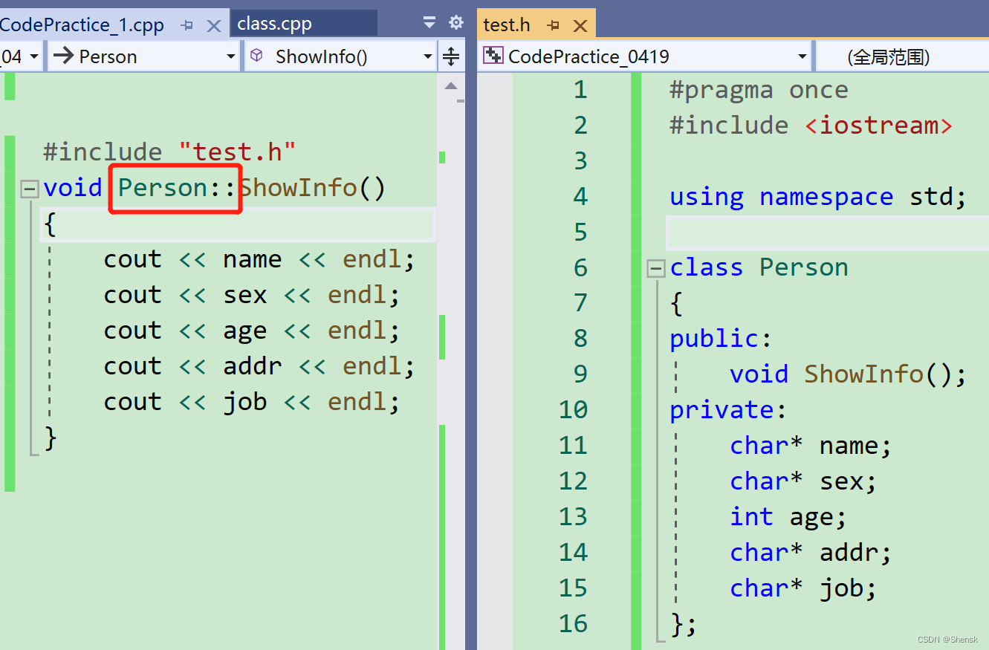989x650 pixels.
Task: Click the scroll up arrow in left editor
Action: pos(451,86)
